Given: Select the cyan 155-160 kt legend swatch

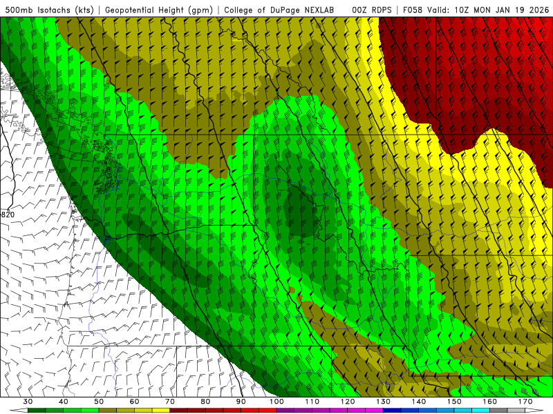Looking at the screenshot, I should (x=480, y=410).
